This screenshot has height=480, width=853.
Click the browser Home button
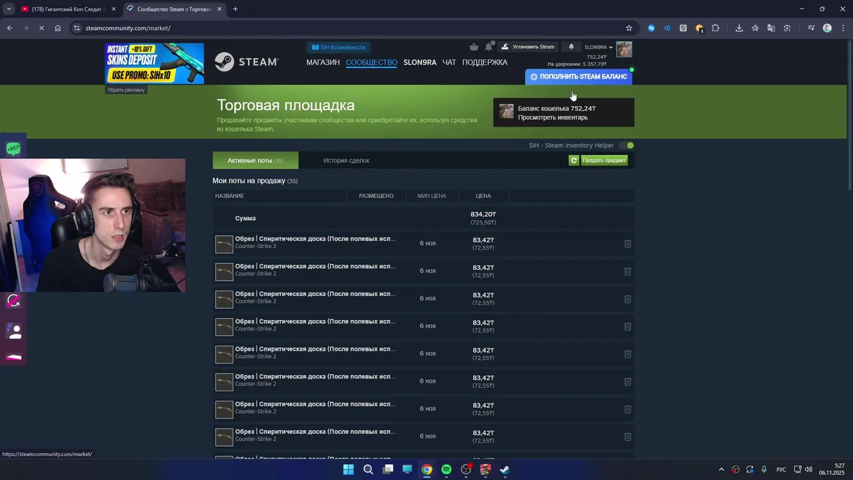pyautogui.click(x=57, y=28)
